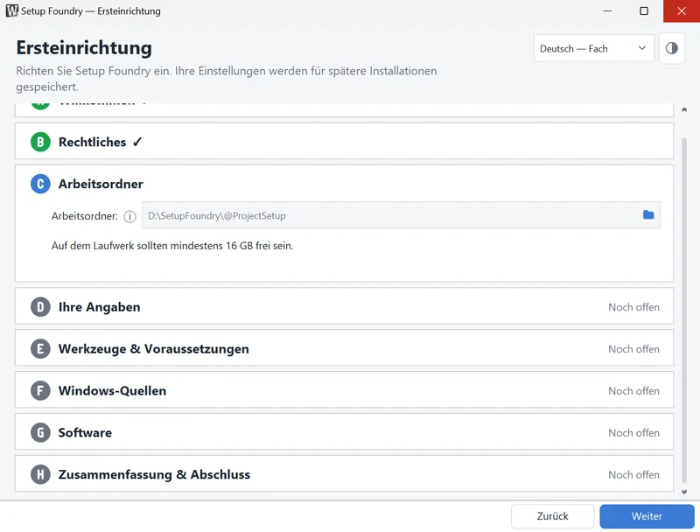Click 'Noch offen' status of Ihre Angaben
This screenshot has width=700, height=532.
pos(633,307)
